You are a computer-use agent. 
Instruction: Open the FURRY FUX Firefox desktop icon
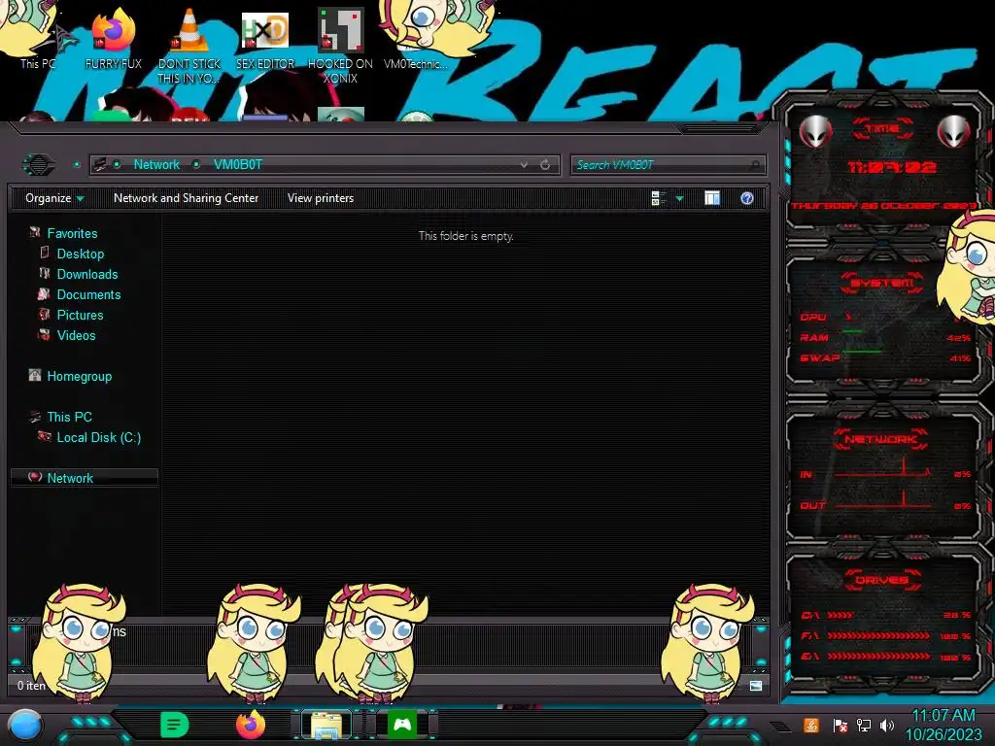(x=114, y=39)
